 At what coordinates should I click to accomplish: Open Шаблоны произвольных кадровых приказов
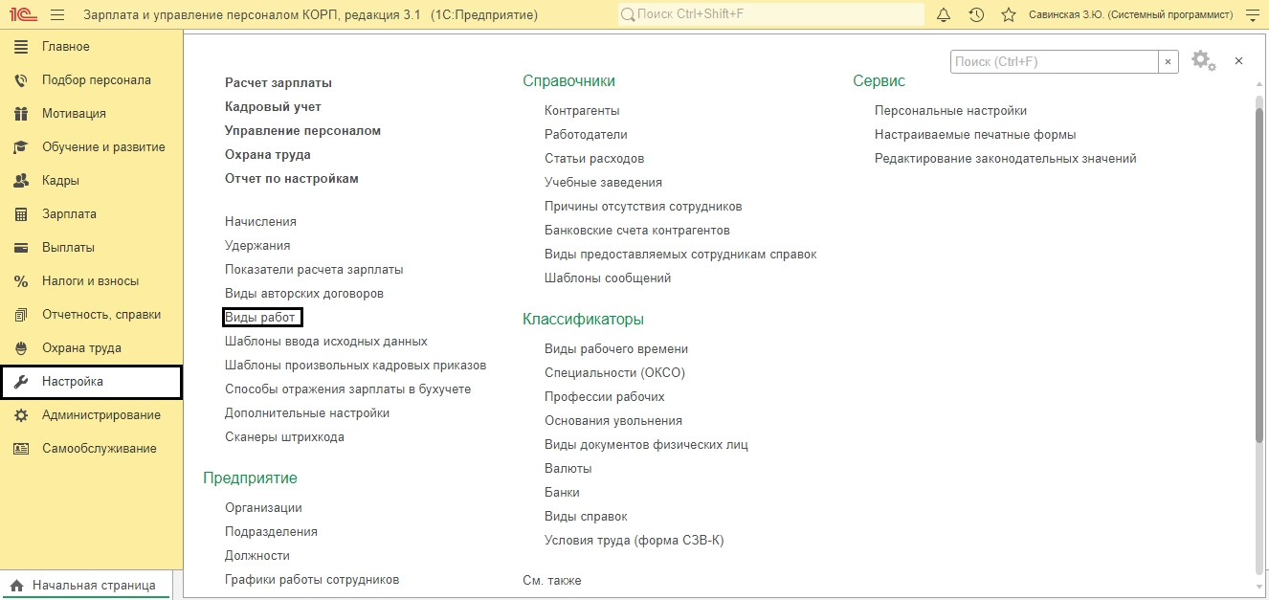pyautogui.click(x=356, y=366)
